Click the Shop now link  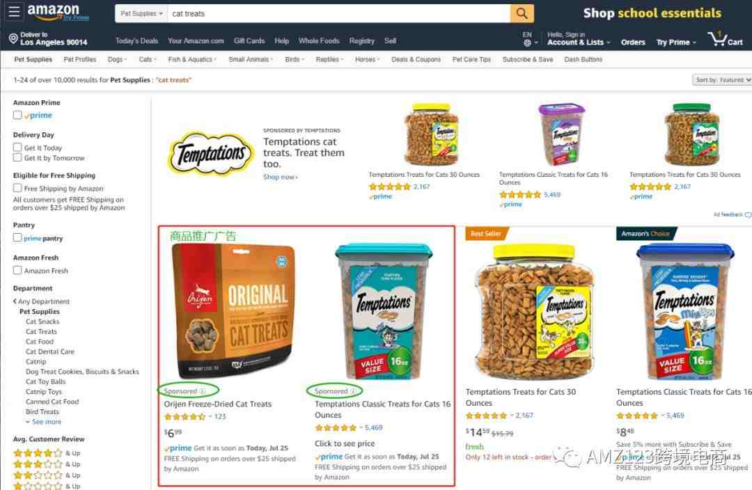pyautogui.click(x=280, y=177)
